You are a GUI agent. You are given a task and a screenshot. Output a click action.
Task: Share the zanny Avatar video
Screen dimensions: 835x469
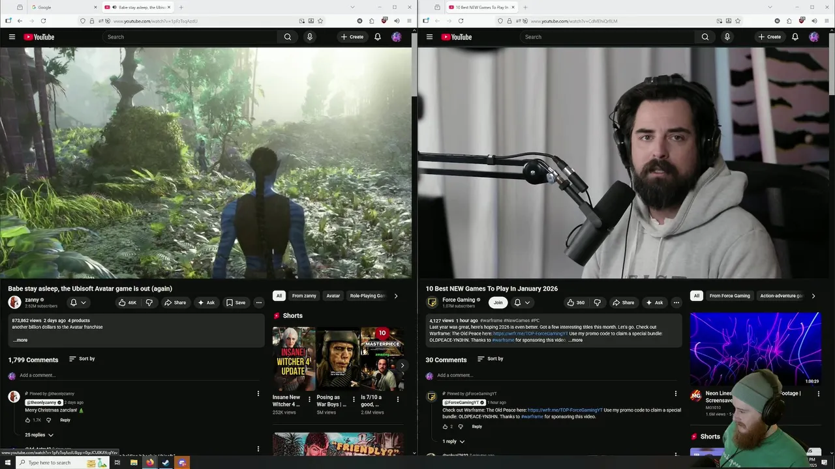175,302
